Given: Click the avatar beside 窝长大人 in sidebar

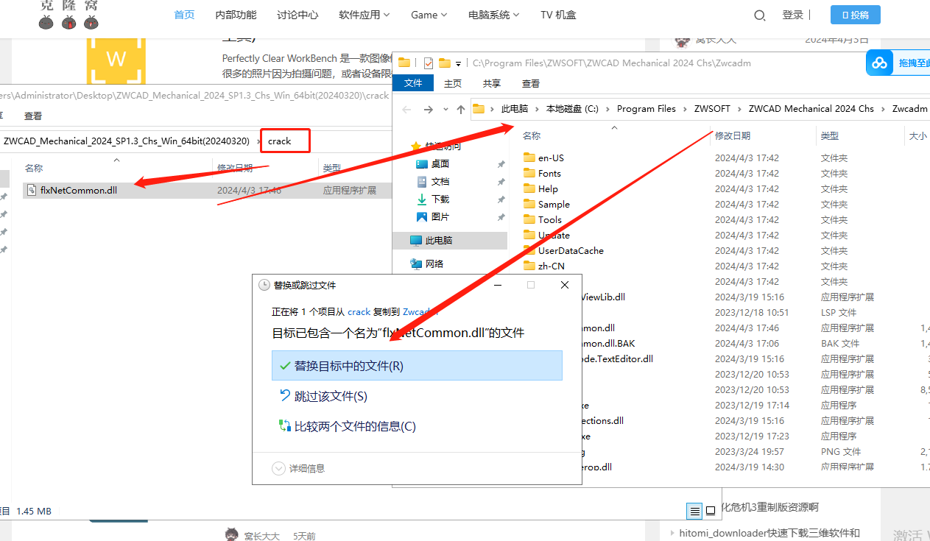Looking at the screenshot, I should click(683, 40).
